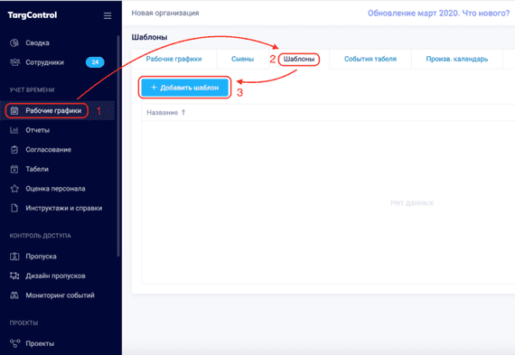Open the Отчеты chart icon
515x355 pixels.
14,130
